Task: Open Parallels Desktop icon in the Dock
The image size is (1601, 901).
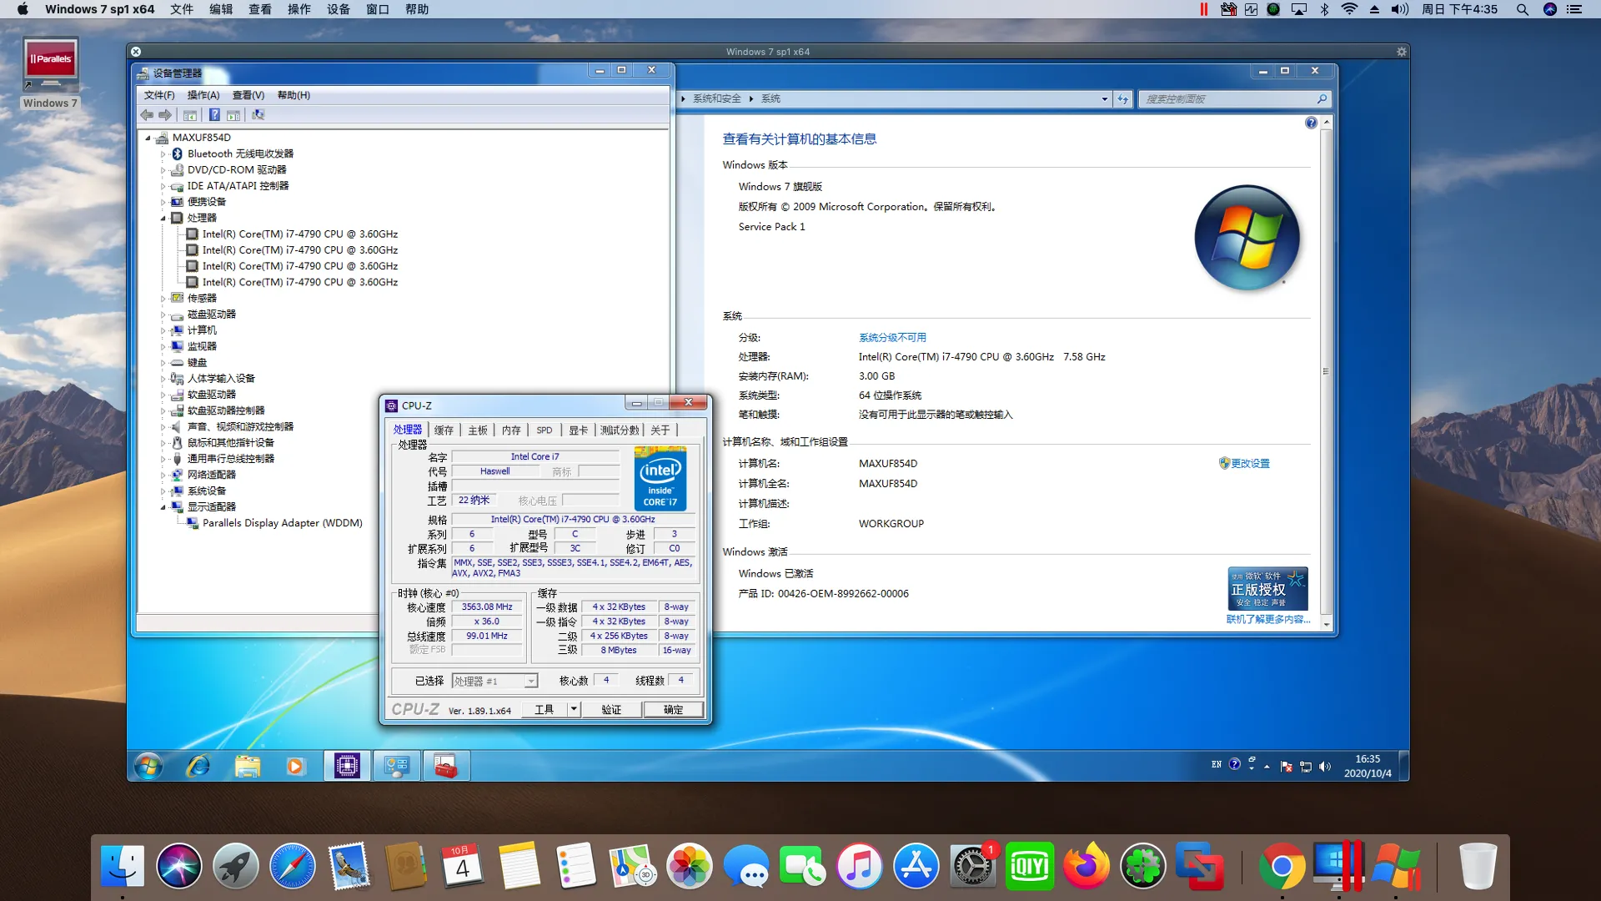Action: click(1339, 866)
